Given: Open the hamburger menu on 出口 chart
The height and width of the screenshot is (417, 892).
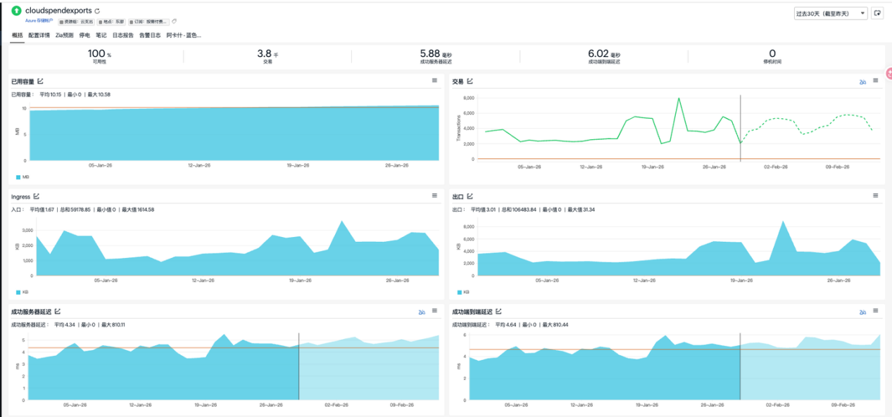Looking at the screenshot, I should pos(876,195).
